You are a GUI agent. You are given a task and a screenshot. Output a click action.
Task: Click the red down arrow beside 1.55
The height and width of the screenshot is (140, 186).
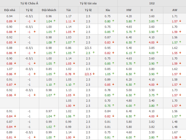pyautogui.click(x=181, y=53)
